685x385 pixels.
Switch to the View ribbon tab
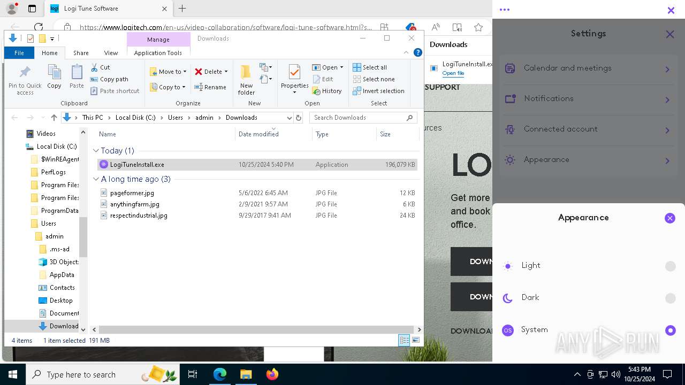(111, 53)
